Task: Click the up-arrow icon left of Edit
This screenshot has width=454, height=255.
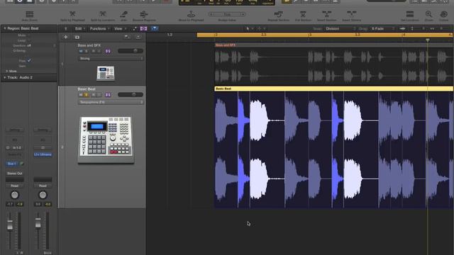Action: tap(66, 28)
